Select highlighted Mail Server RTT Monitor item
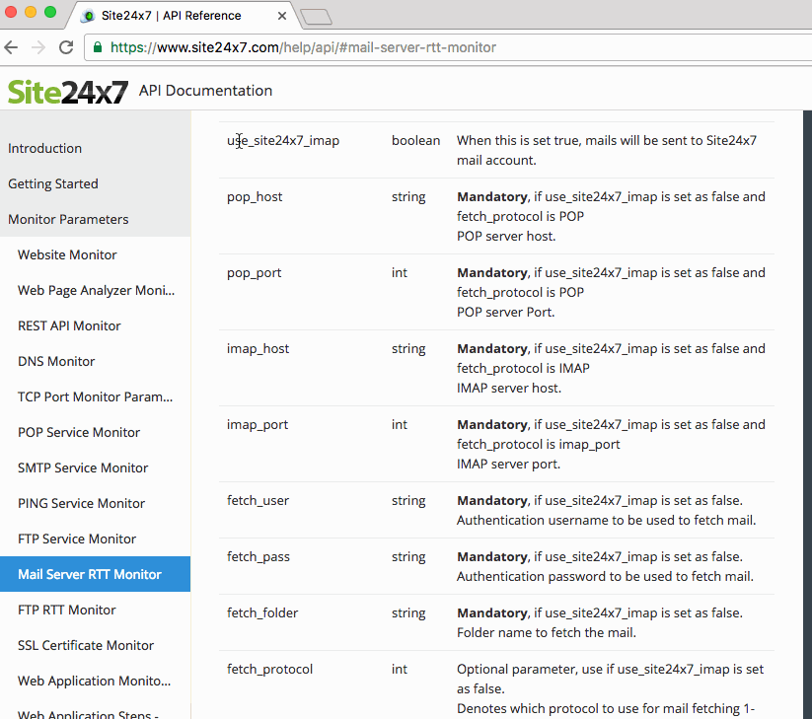 pyautogui.click(x=95, y=574)
